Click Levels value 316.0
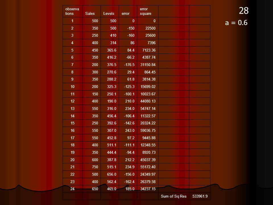The width and height of the screenshot is (273, 205). point(111,108)
